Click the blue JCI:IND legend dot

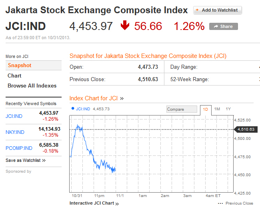[72, 108]
